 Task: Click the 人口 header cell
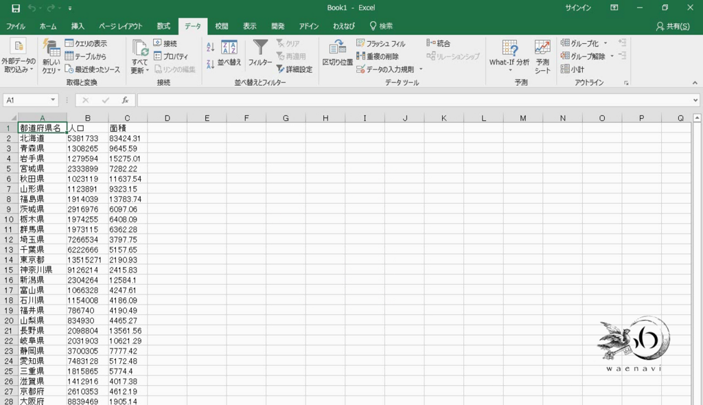click(x=87, y=128)
